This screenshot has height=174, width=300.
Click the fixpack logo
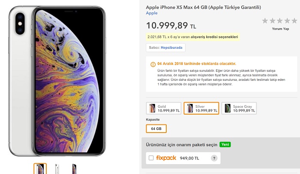coord(166,158)
